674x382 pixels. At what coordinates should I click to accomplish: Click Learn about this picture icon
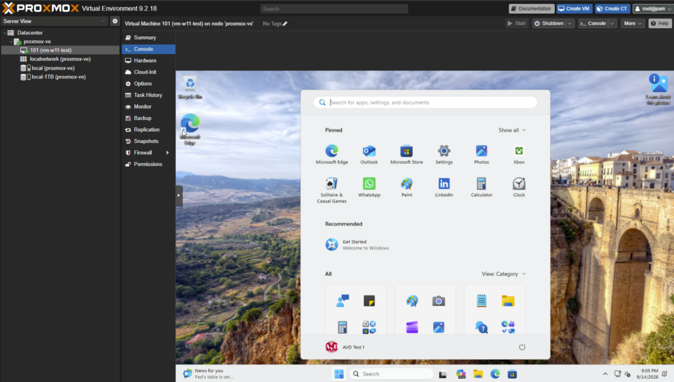tap(658, 89)
